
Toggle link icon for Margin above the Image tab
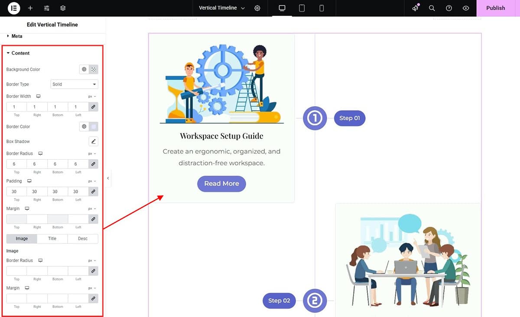[x=93, y=219]
